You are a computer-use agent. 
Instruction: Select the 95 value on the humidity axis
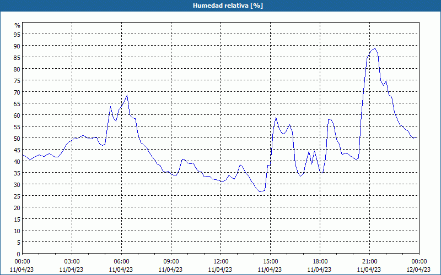pos(17,34)
